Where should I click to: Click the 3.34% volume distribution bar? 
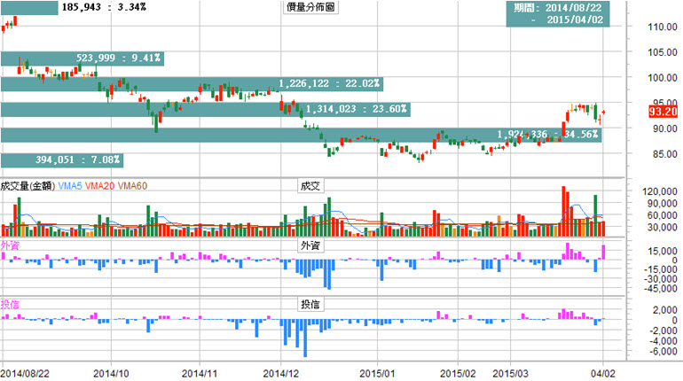click(29, 8)
